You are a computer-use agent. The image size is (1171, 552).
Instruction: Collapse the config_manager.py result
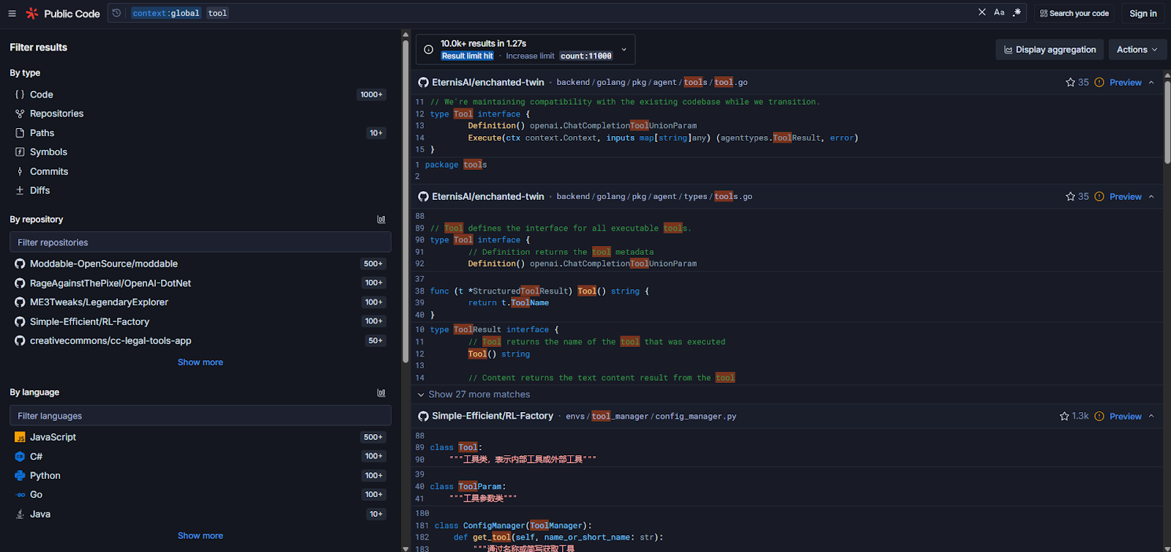click(1151, 416)
